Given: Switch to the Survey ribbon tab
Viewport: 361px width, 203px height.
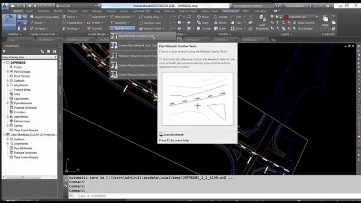Looking at the screenshot, I should pos(124,11).
